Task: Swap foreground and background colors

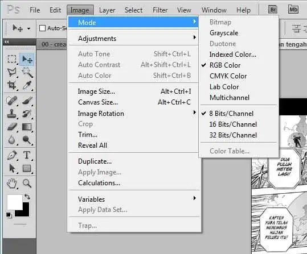Action: [27, 197]
